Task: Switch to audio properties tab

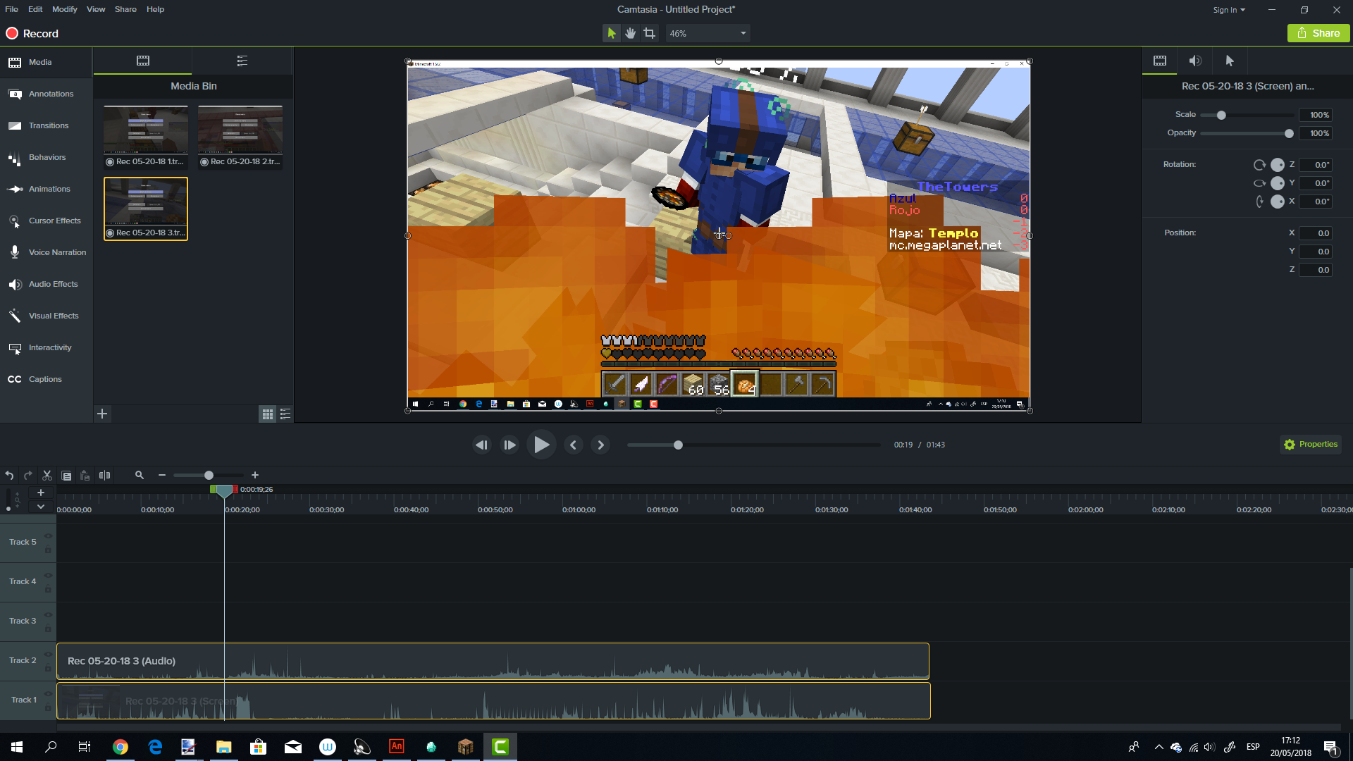Action: [x=1195, y=61]
